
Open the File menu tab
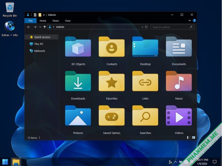(x=31, y=21)
